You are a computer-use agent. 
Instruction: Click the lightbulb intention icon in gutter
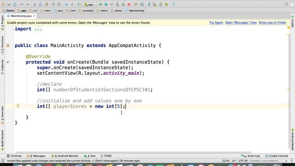tap(18, 106)
